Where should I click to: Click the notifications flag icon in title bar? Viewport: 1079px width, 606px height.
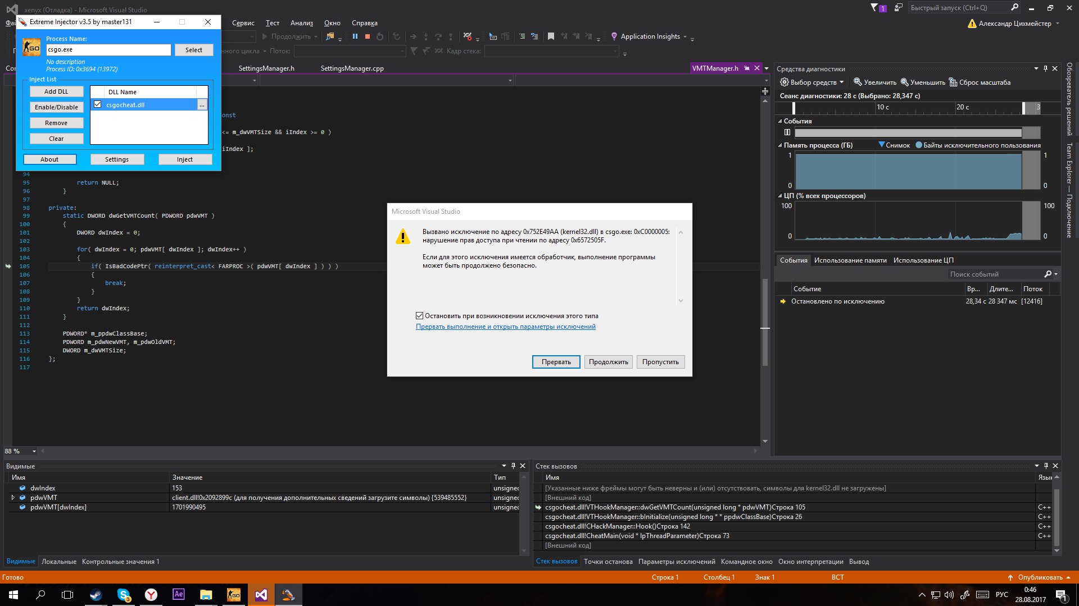click(x=874, y=8)
